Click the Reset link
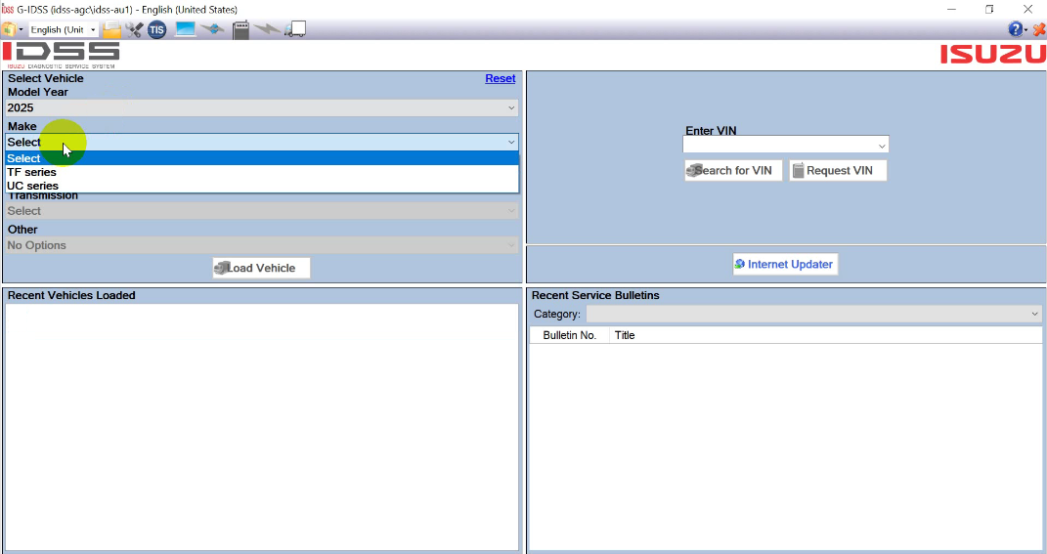Image resolution: width=1047 pixels, height=554 pixels. pyautogui.click(x=500, y=78)
